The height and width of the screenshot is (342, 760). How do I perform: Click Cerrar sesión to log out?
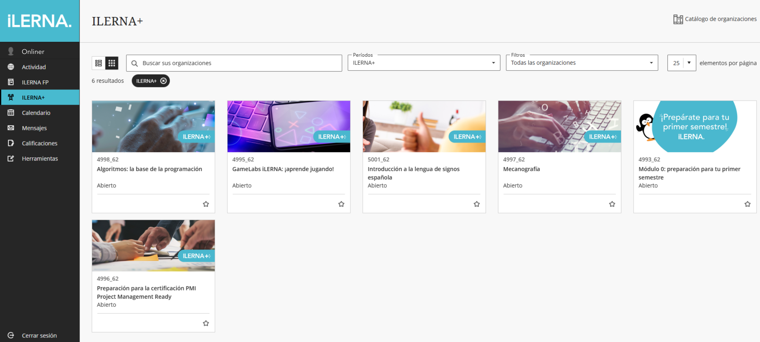tap(40, 335)
